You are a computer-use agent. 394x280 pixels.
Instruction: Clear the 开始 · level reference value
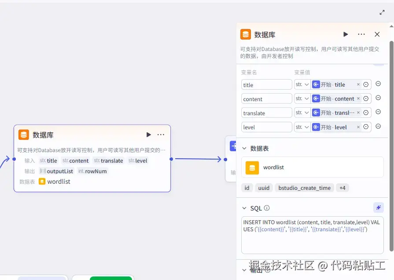click(358, 127)
